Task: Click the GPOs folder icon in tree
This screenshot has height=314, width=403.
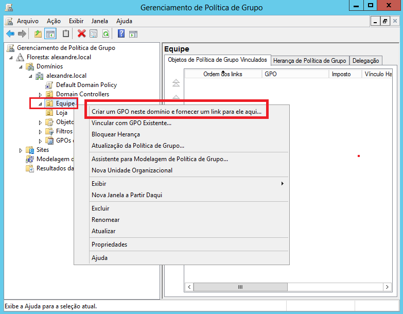Action: pos(49,141)
